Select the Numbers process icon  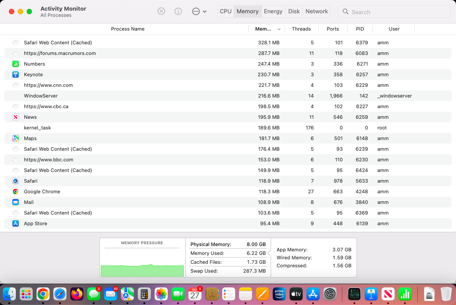(x=16, y=64)
